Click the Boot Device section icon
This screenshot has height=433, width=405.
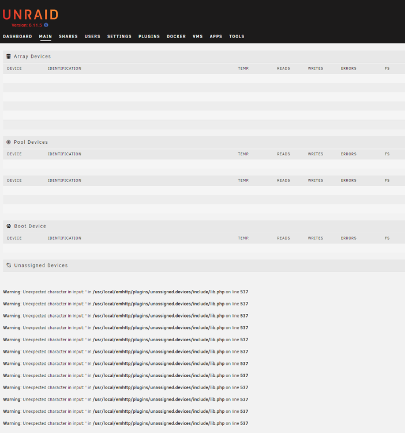(x=9, y=226)
